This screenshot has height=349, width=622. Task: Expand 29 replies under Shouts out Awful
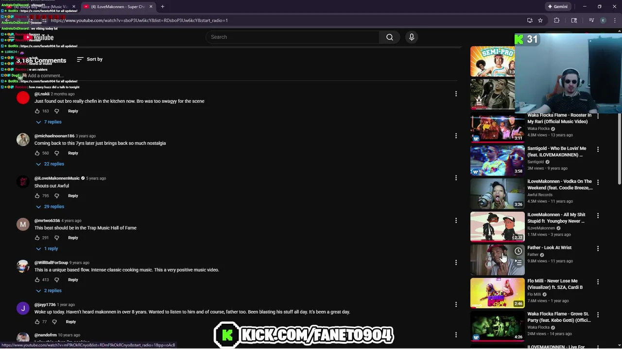click(50, 206)
